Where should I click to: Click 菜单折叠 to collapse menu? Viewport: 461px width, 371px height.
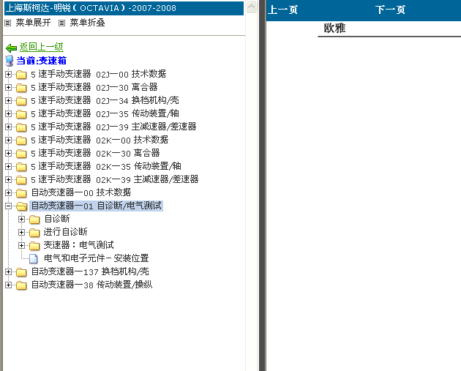tap(87, 23)
